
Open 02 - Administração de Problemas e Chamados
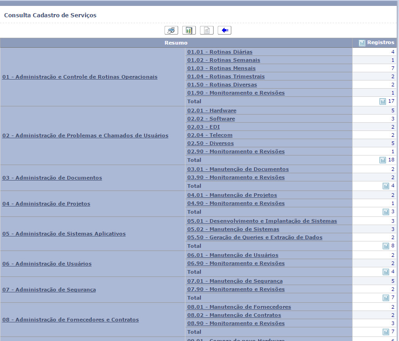(x=85, y=135)
